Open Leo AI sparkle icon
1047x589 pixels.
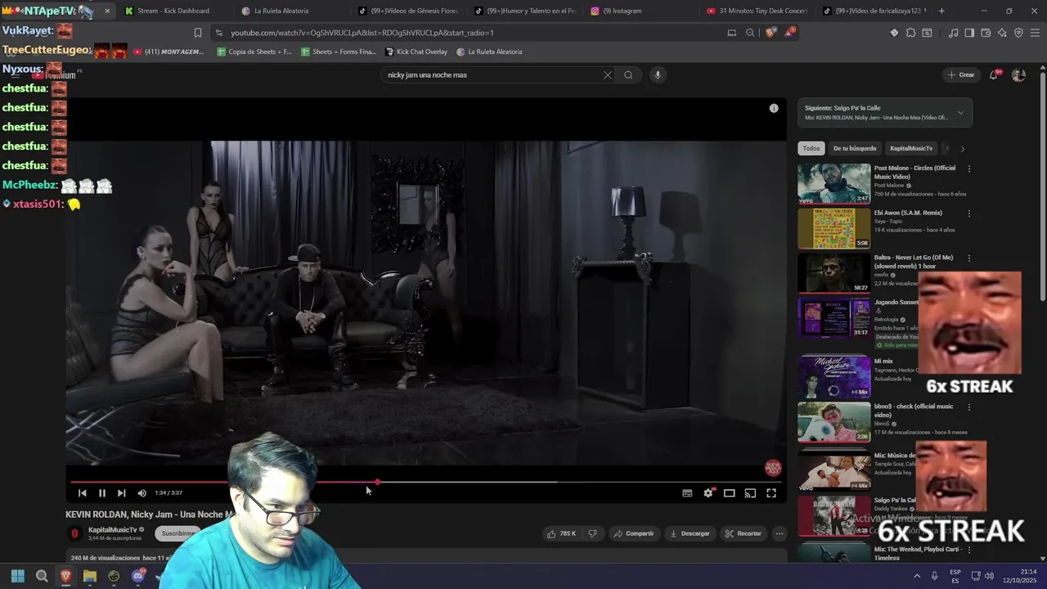tap(1002, 33)
